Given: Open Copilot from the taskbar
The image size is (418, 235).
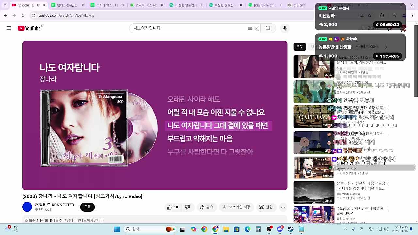Looking at the screenshot, I should click(194, 229).
